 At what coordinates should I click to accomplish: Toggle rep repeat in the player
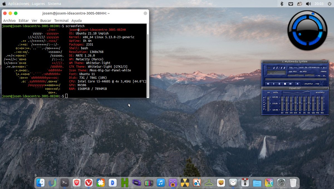coord(317,84)
